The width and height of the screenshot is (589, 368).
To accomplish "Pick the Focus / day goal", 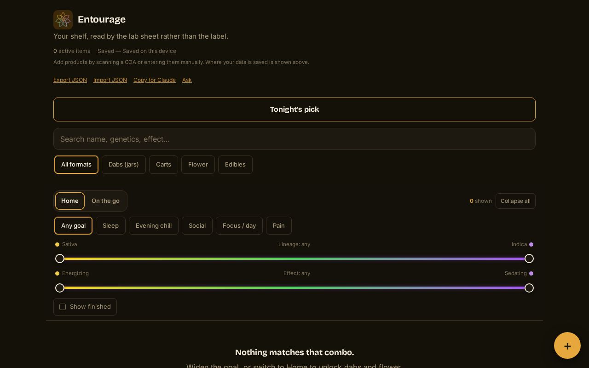I will click(239, 226).
